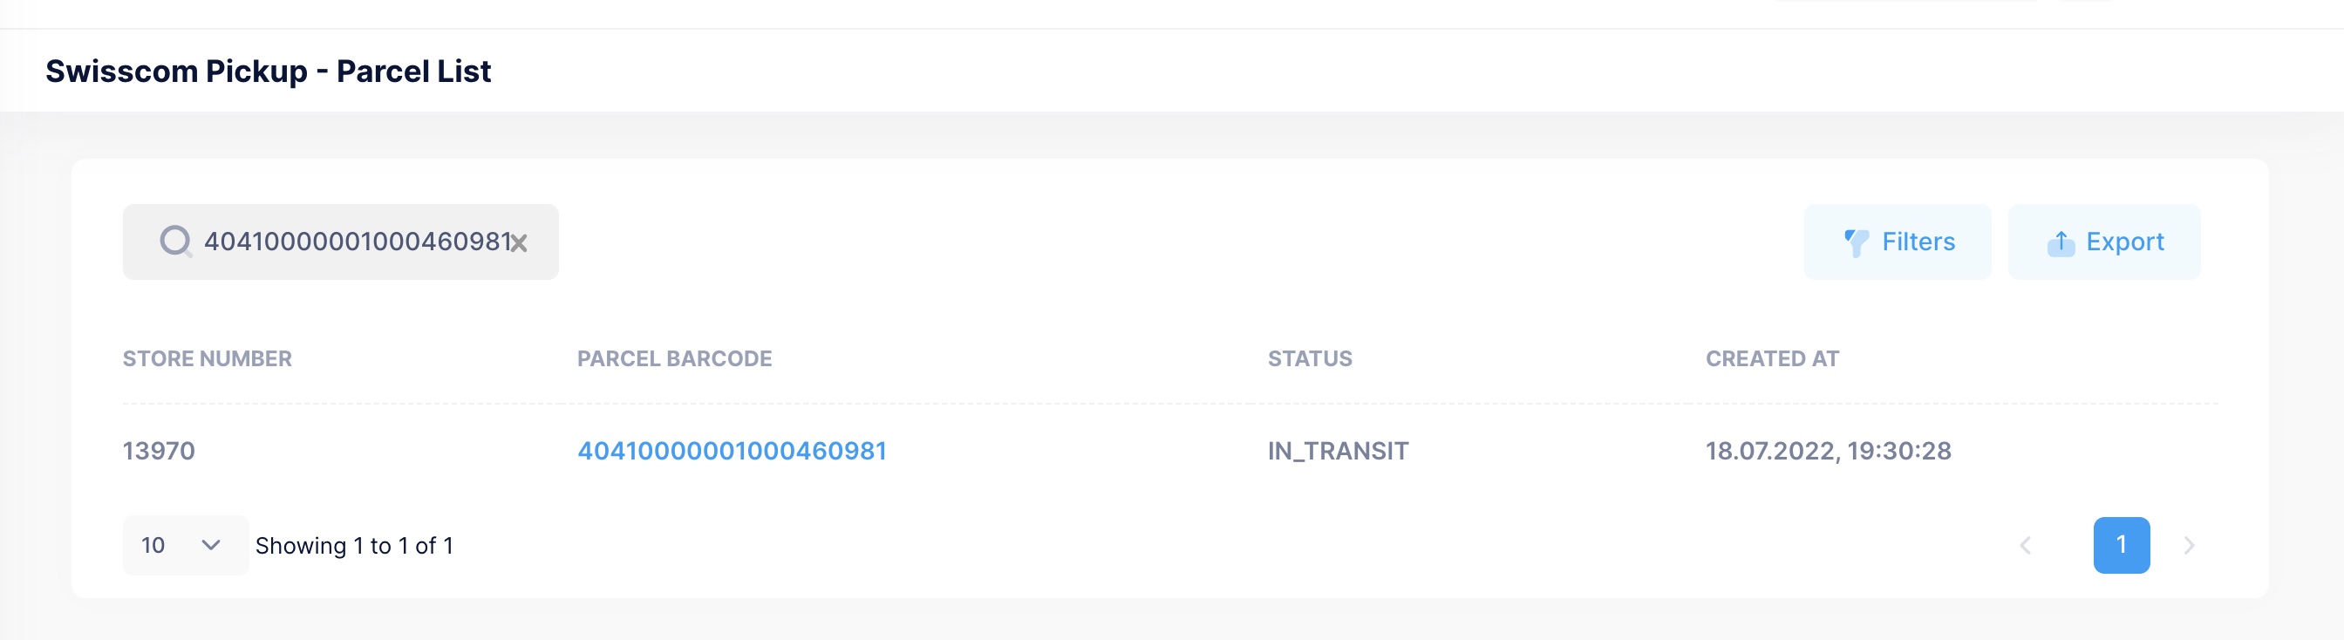
Task: Click the chevron on page size selector
Action: [x=211, y=545]
